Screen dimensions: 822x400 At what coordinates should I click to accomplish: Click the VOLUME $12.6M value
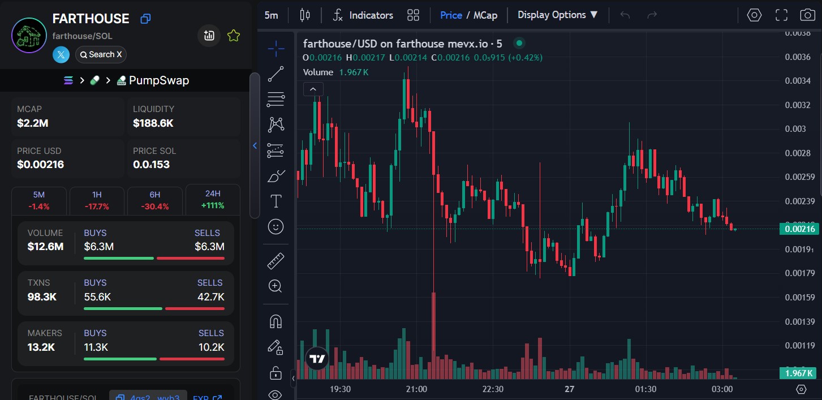45,247
